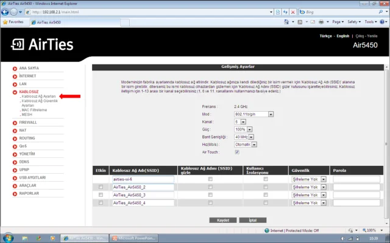Screen dimensions: 390x243
Task: Switch language via English link
Action: [x=342, y=36]
